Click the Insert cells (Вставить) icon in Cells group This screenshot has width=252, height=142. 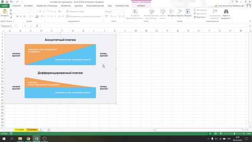(172, 11)
